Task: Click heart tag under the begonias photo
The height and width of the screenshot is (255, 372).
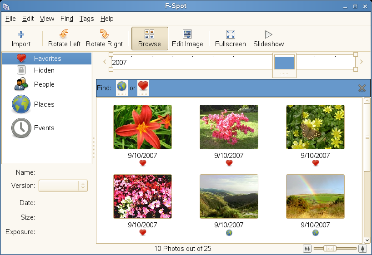Action: pyautogui.click(x=143, y=232)
